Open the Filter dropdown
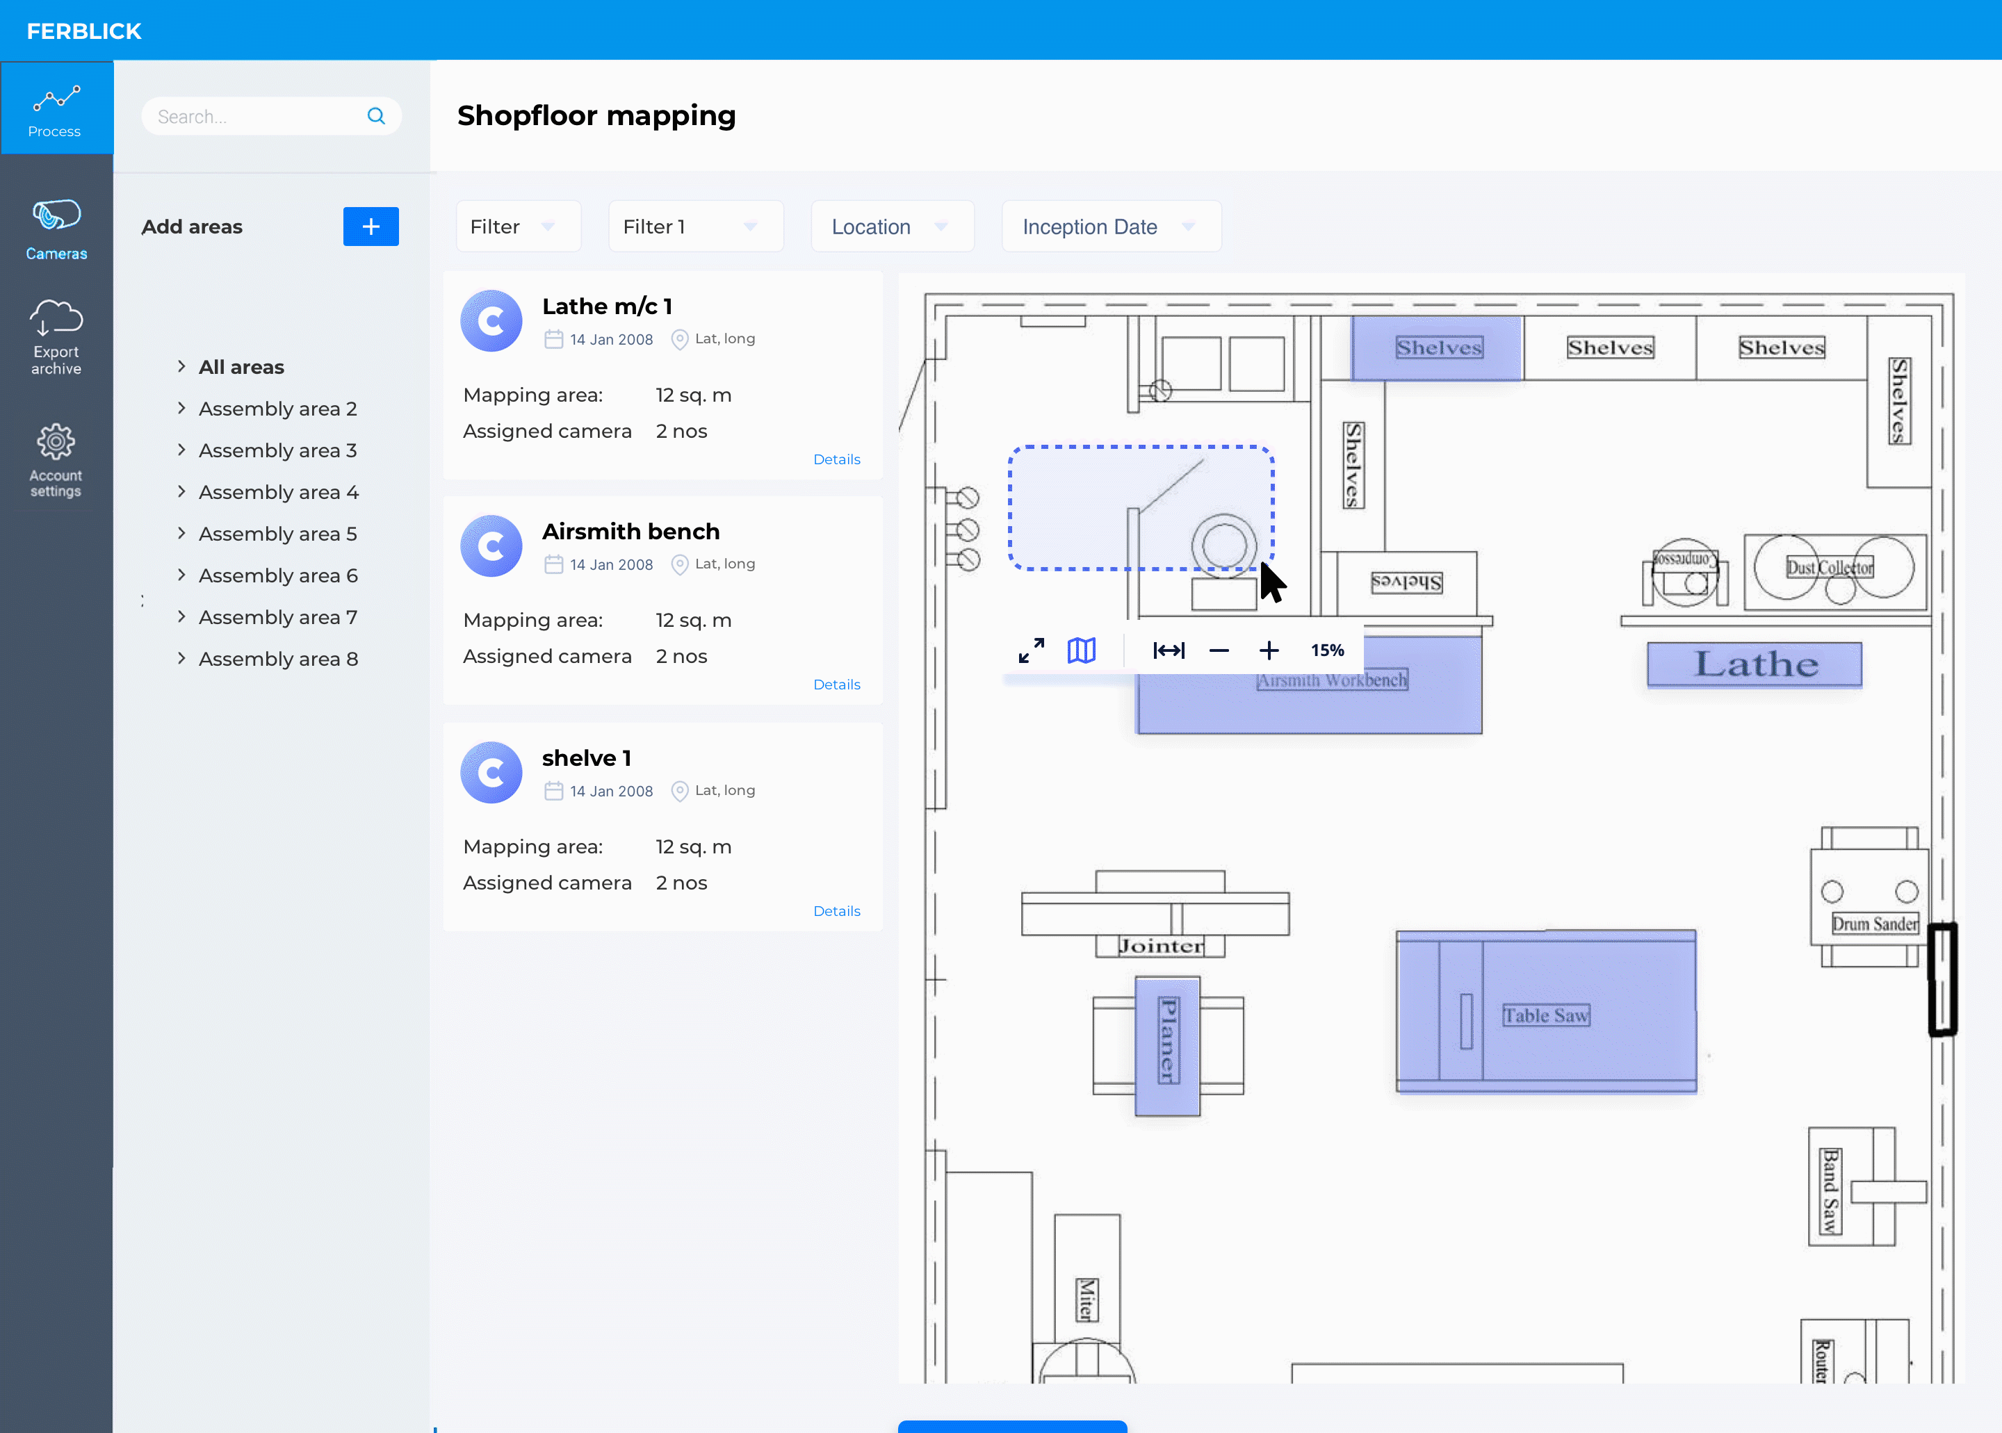This screenshot has width=2002, height=1433. (518, 227)
